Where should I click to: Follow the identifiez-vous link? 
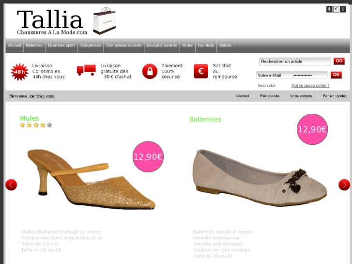tap(42, 96)
